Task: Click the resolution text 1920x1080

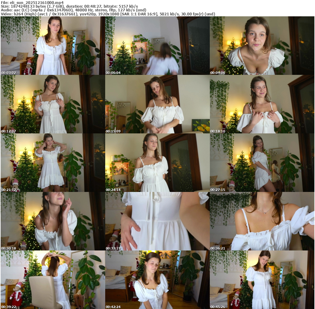Action: [x=108, y=14]
